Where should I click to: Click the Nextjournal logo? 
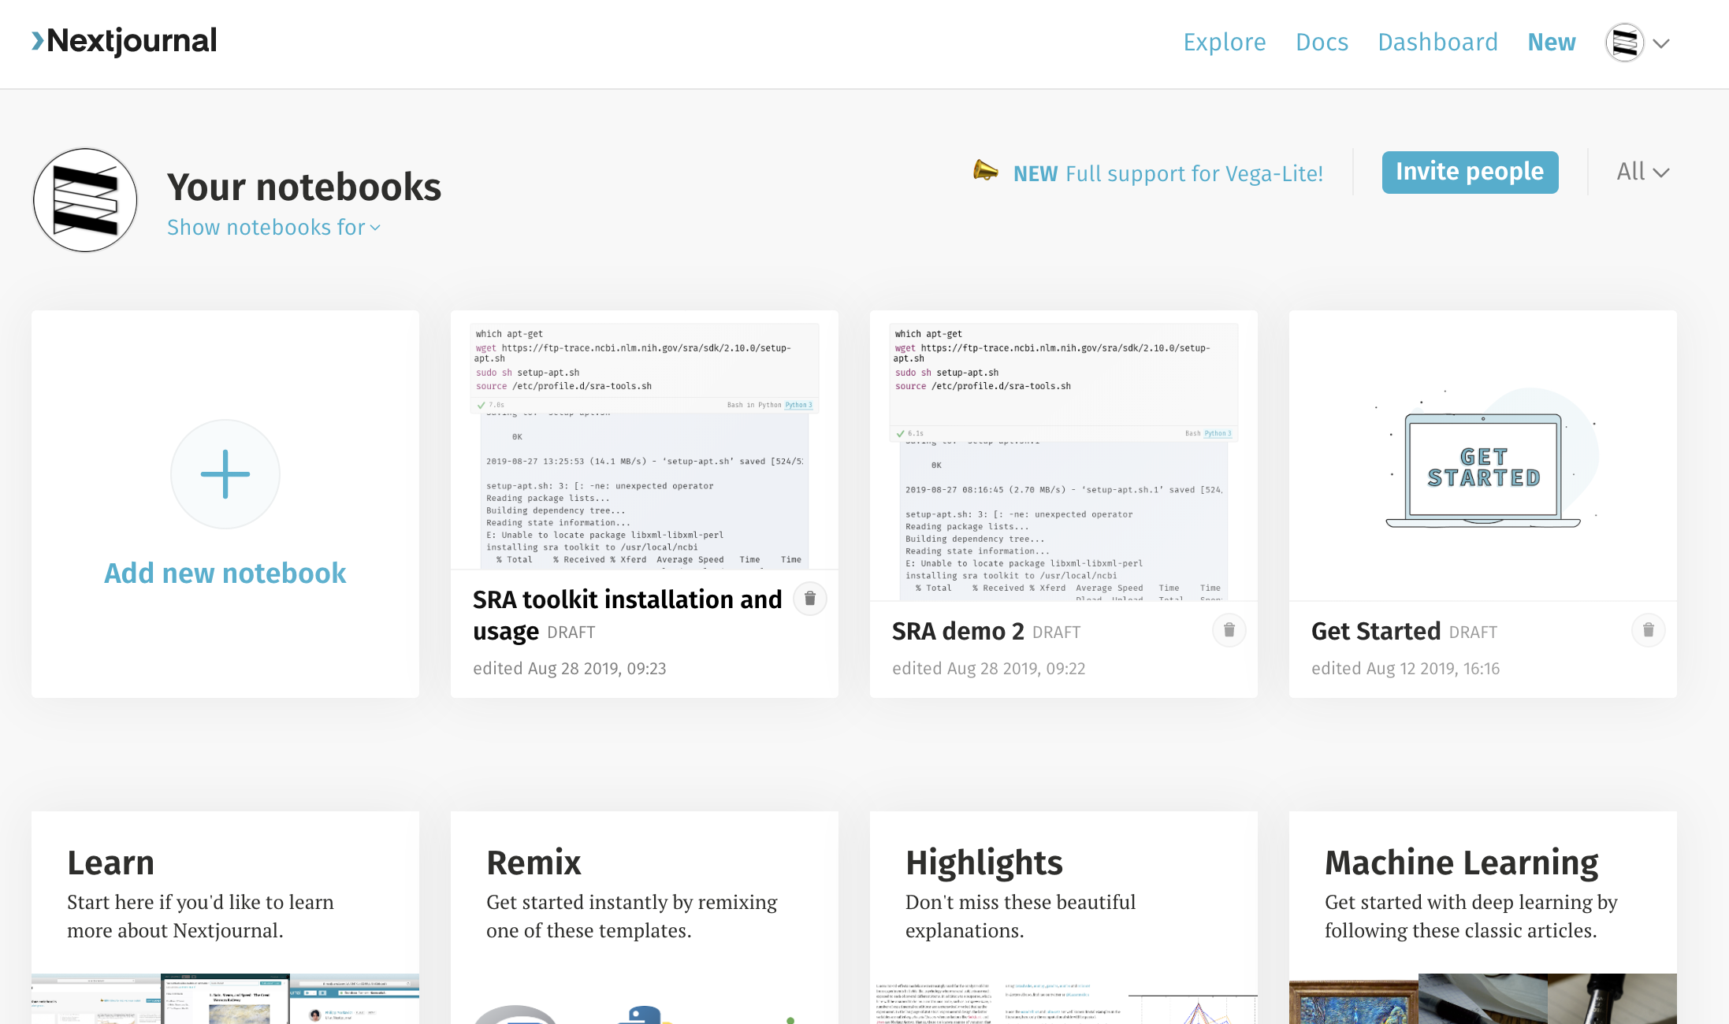click(x=124, y=41)
